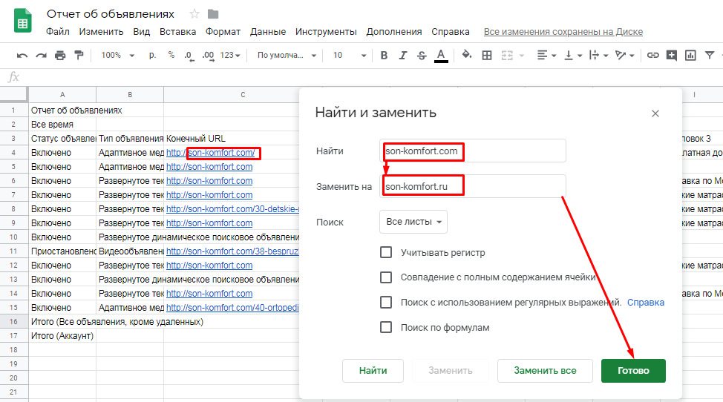
Task: Expand the zoom 100% dropdown
Action: click(x=118, y=55)
